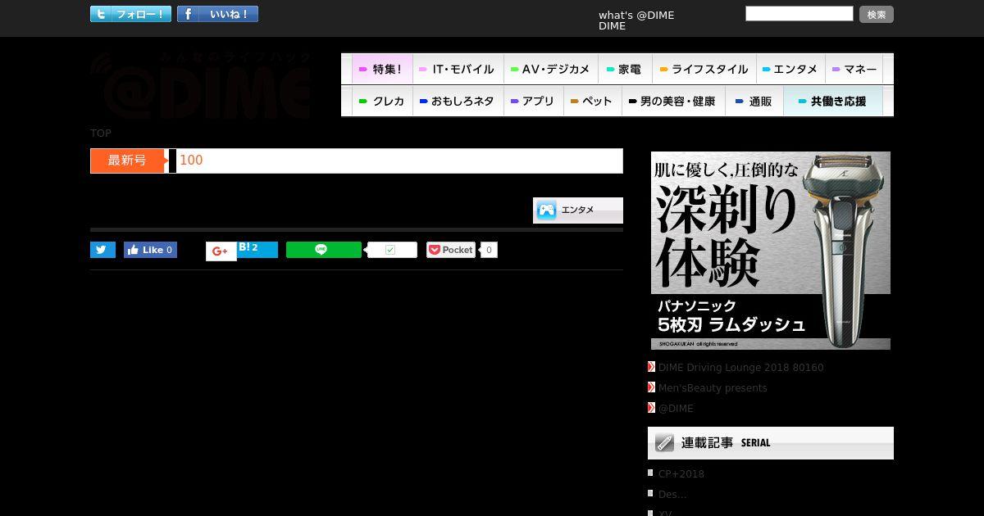Go to the 家電 category tab
This screenshot has width=984, height=516.
[x=624, y=69]
